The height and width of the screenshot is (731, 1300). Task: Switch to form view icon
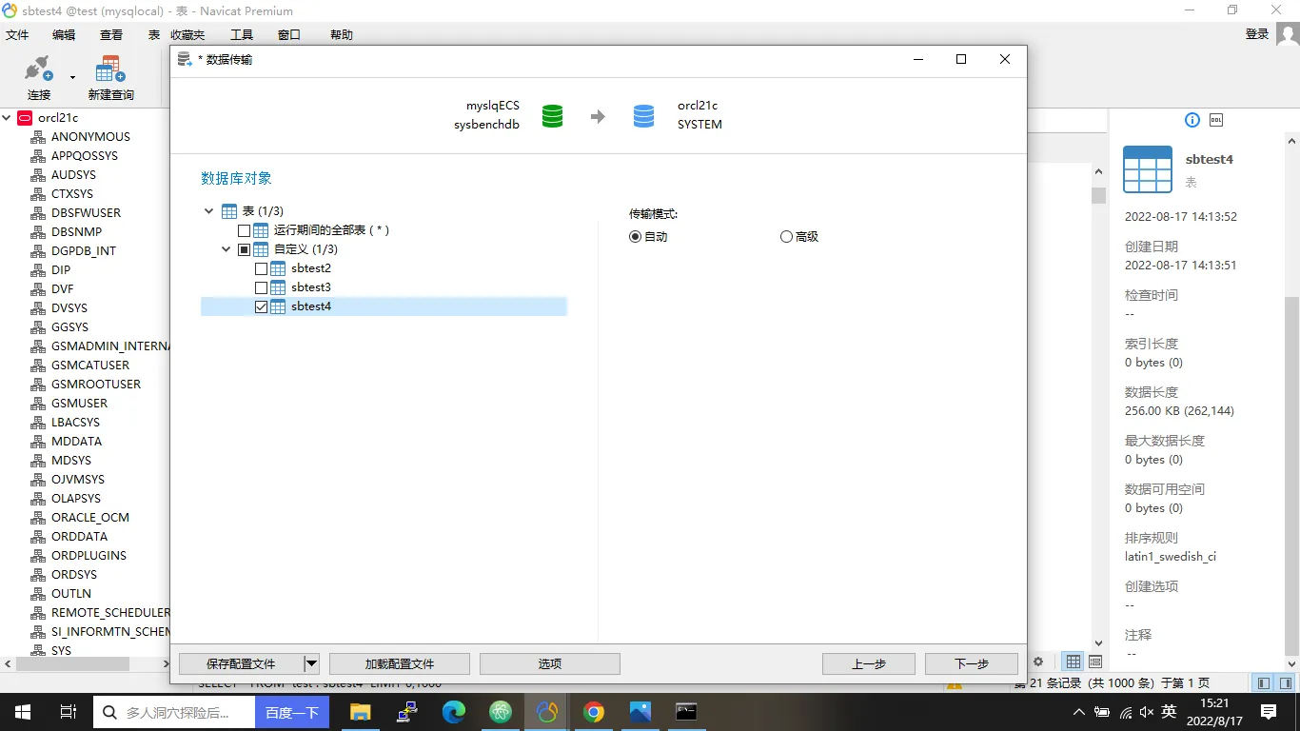[1095, 662]
